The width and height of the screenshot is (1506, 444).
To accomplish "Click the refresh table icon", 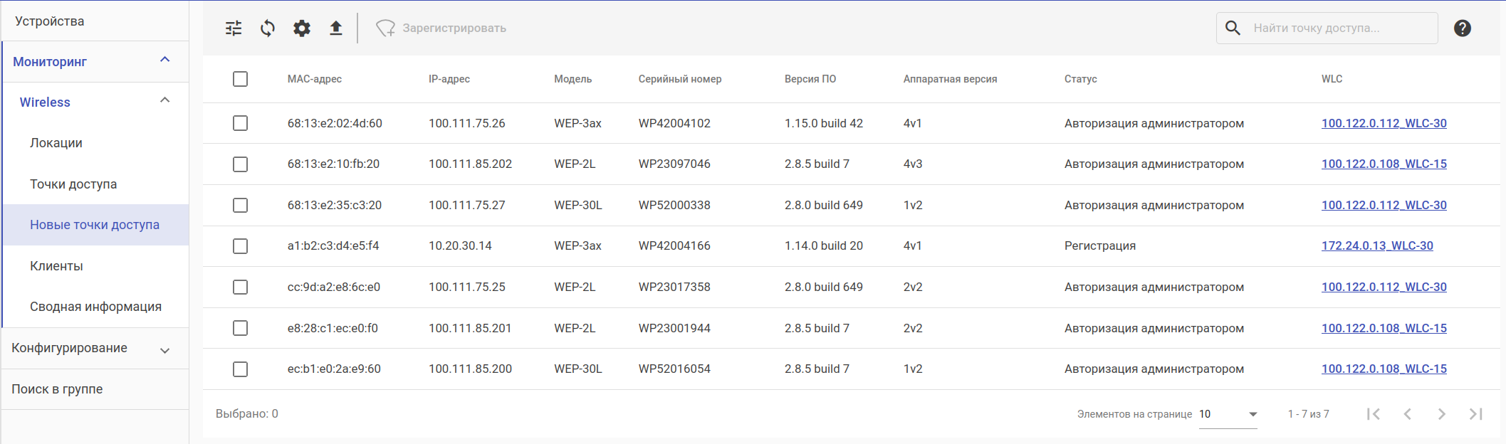I will tap(268, 28).
